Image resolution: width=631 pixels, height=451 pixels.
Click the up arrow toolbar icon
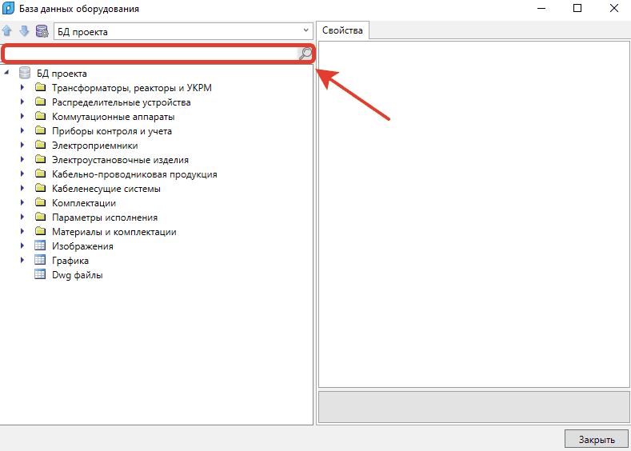tap(8, 31)
